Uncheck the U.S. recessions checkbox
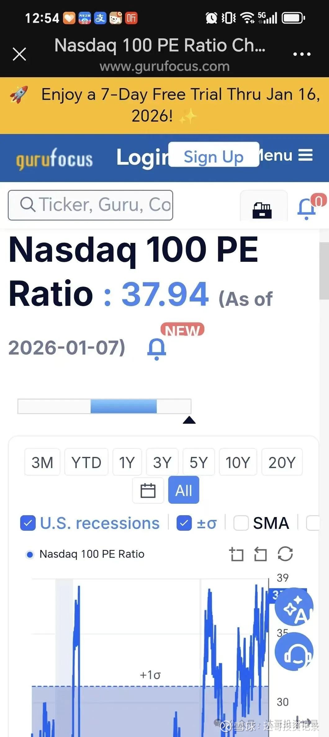 pos(28,523)
